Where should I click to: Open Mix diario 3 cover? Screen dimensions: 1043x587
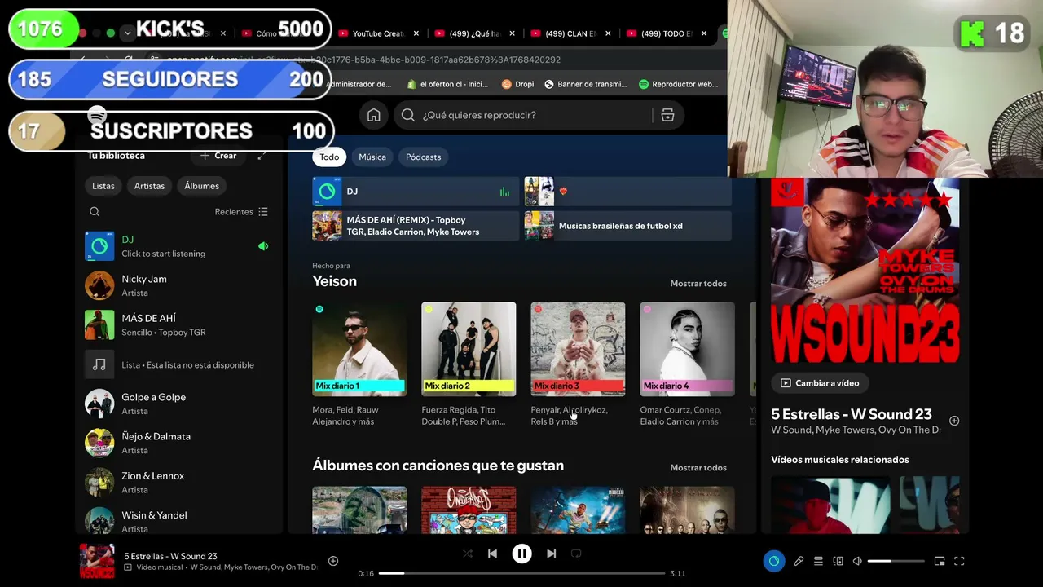pos(578,349)
